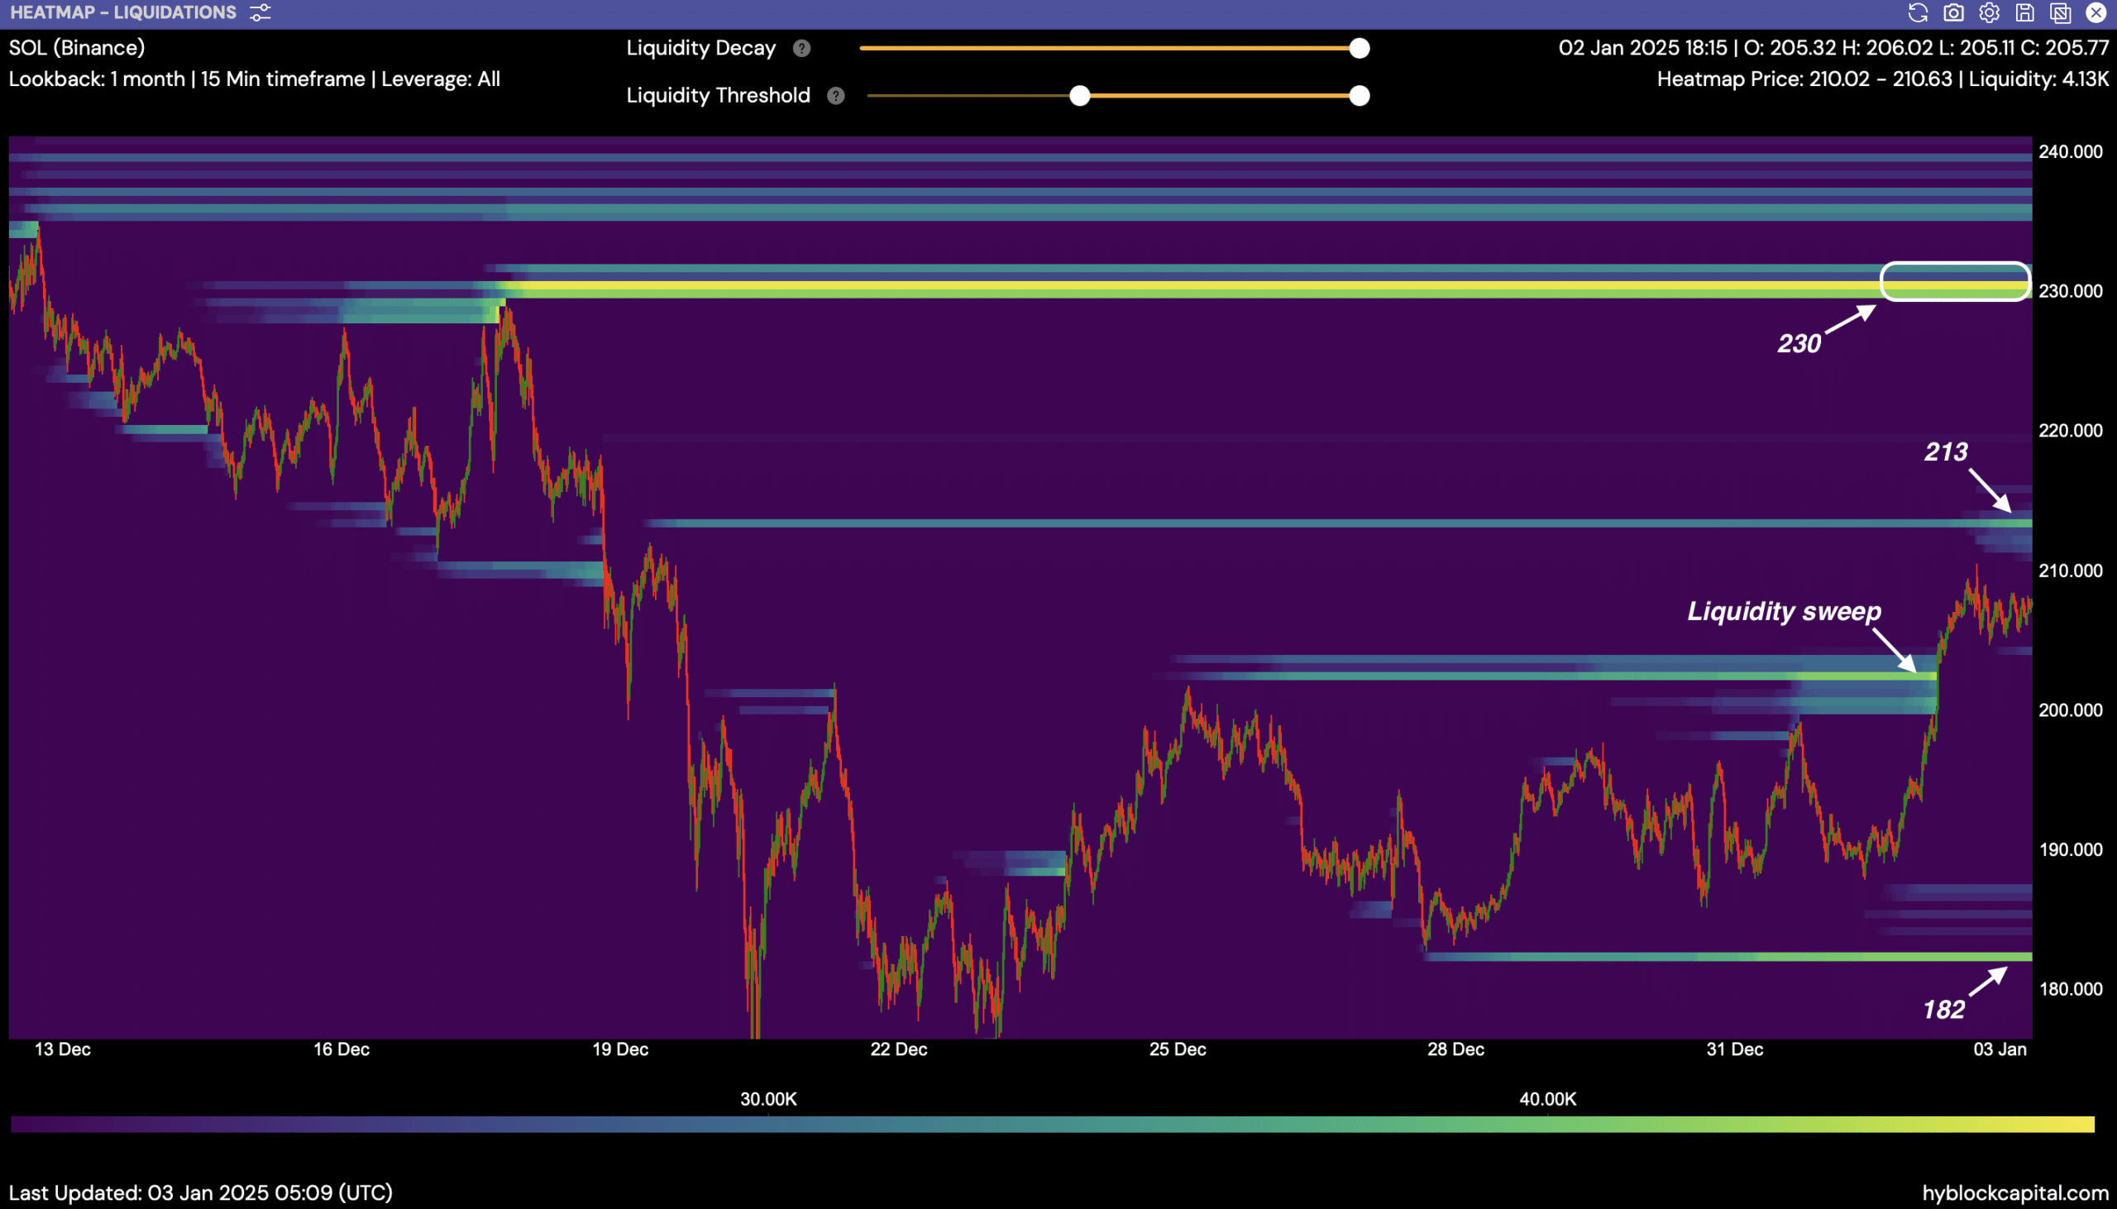Close the heatmap panel with the X
The height and width of the screenshot is (1209, 2117).
pyautogui.click(x=2096, y=12)
